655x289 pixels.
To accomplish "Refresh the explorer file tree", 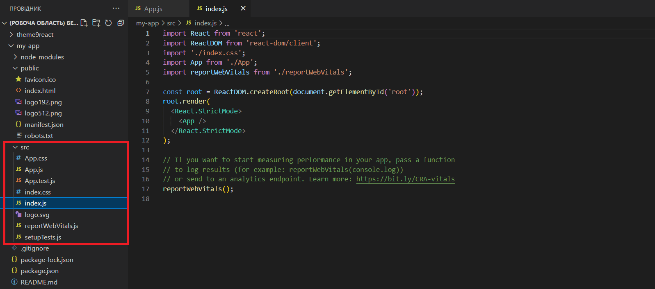I will pos(108,23).
